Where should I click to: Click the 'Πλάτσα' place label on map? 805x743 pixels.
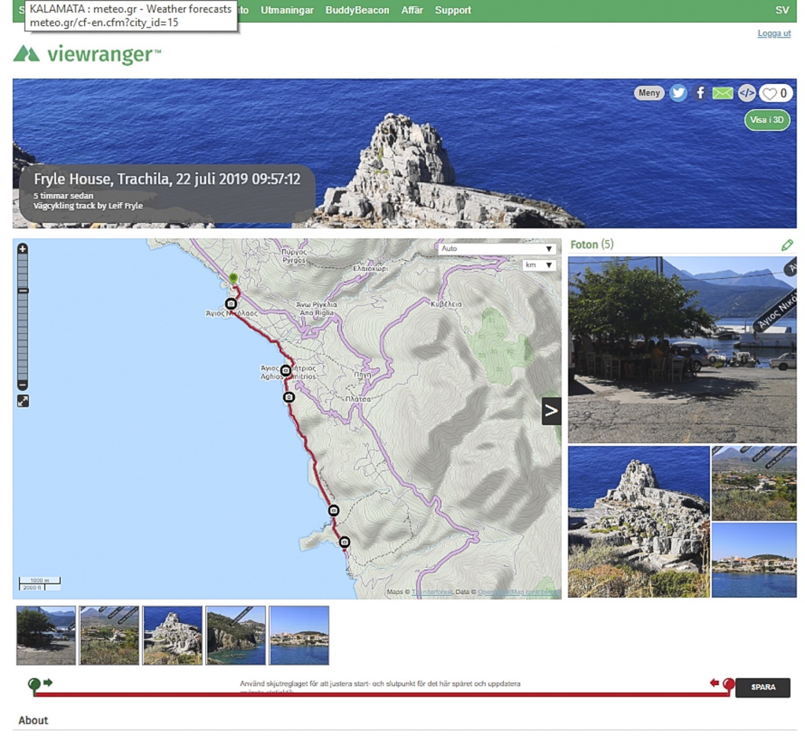pos(358,399)
